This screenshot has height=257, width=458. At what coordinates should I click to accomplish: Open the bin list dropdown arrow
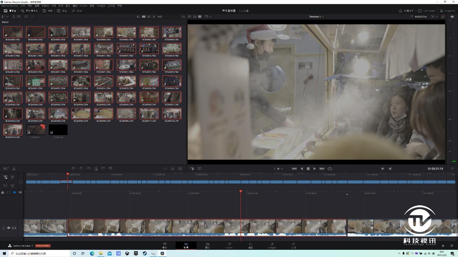[8, 17]
